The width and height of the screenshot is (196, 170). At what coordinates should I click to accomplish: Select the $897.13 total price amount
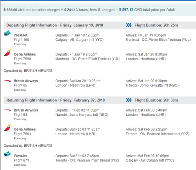click(126, 10)
